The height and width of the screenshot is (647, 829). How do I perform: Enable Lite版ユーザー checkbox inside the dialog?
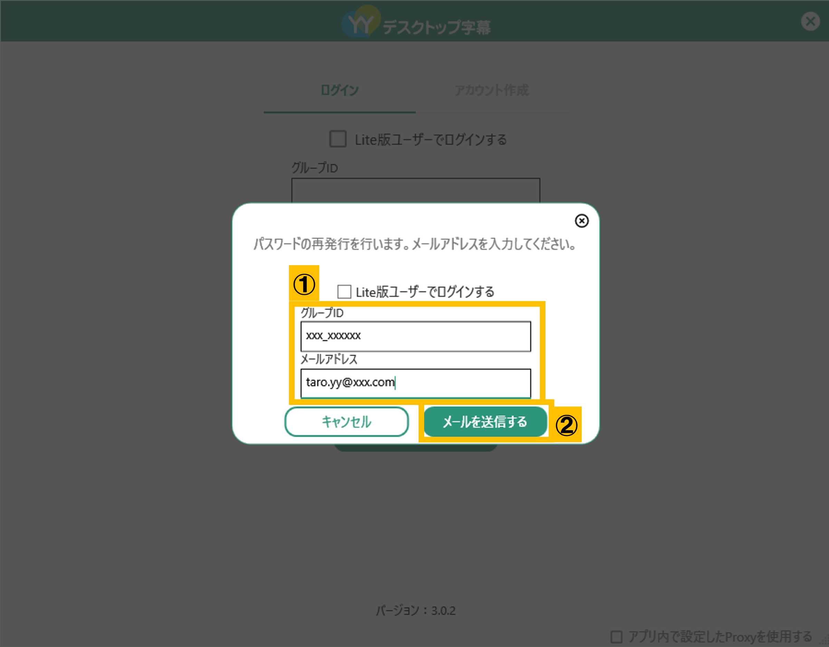tap(344, 292)
